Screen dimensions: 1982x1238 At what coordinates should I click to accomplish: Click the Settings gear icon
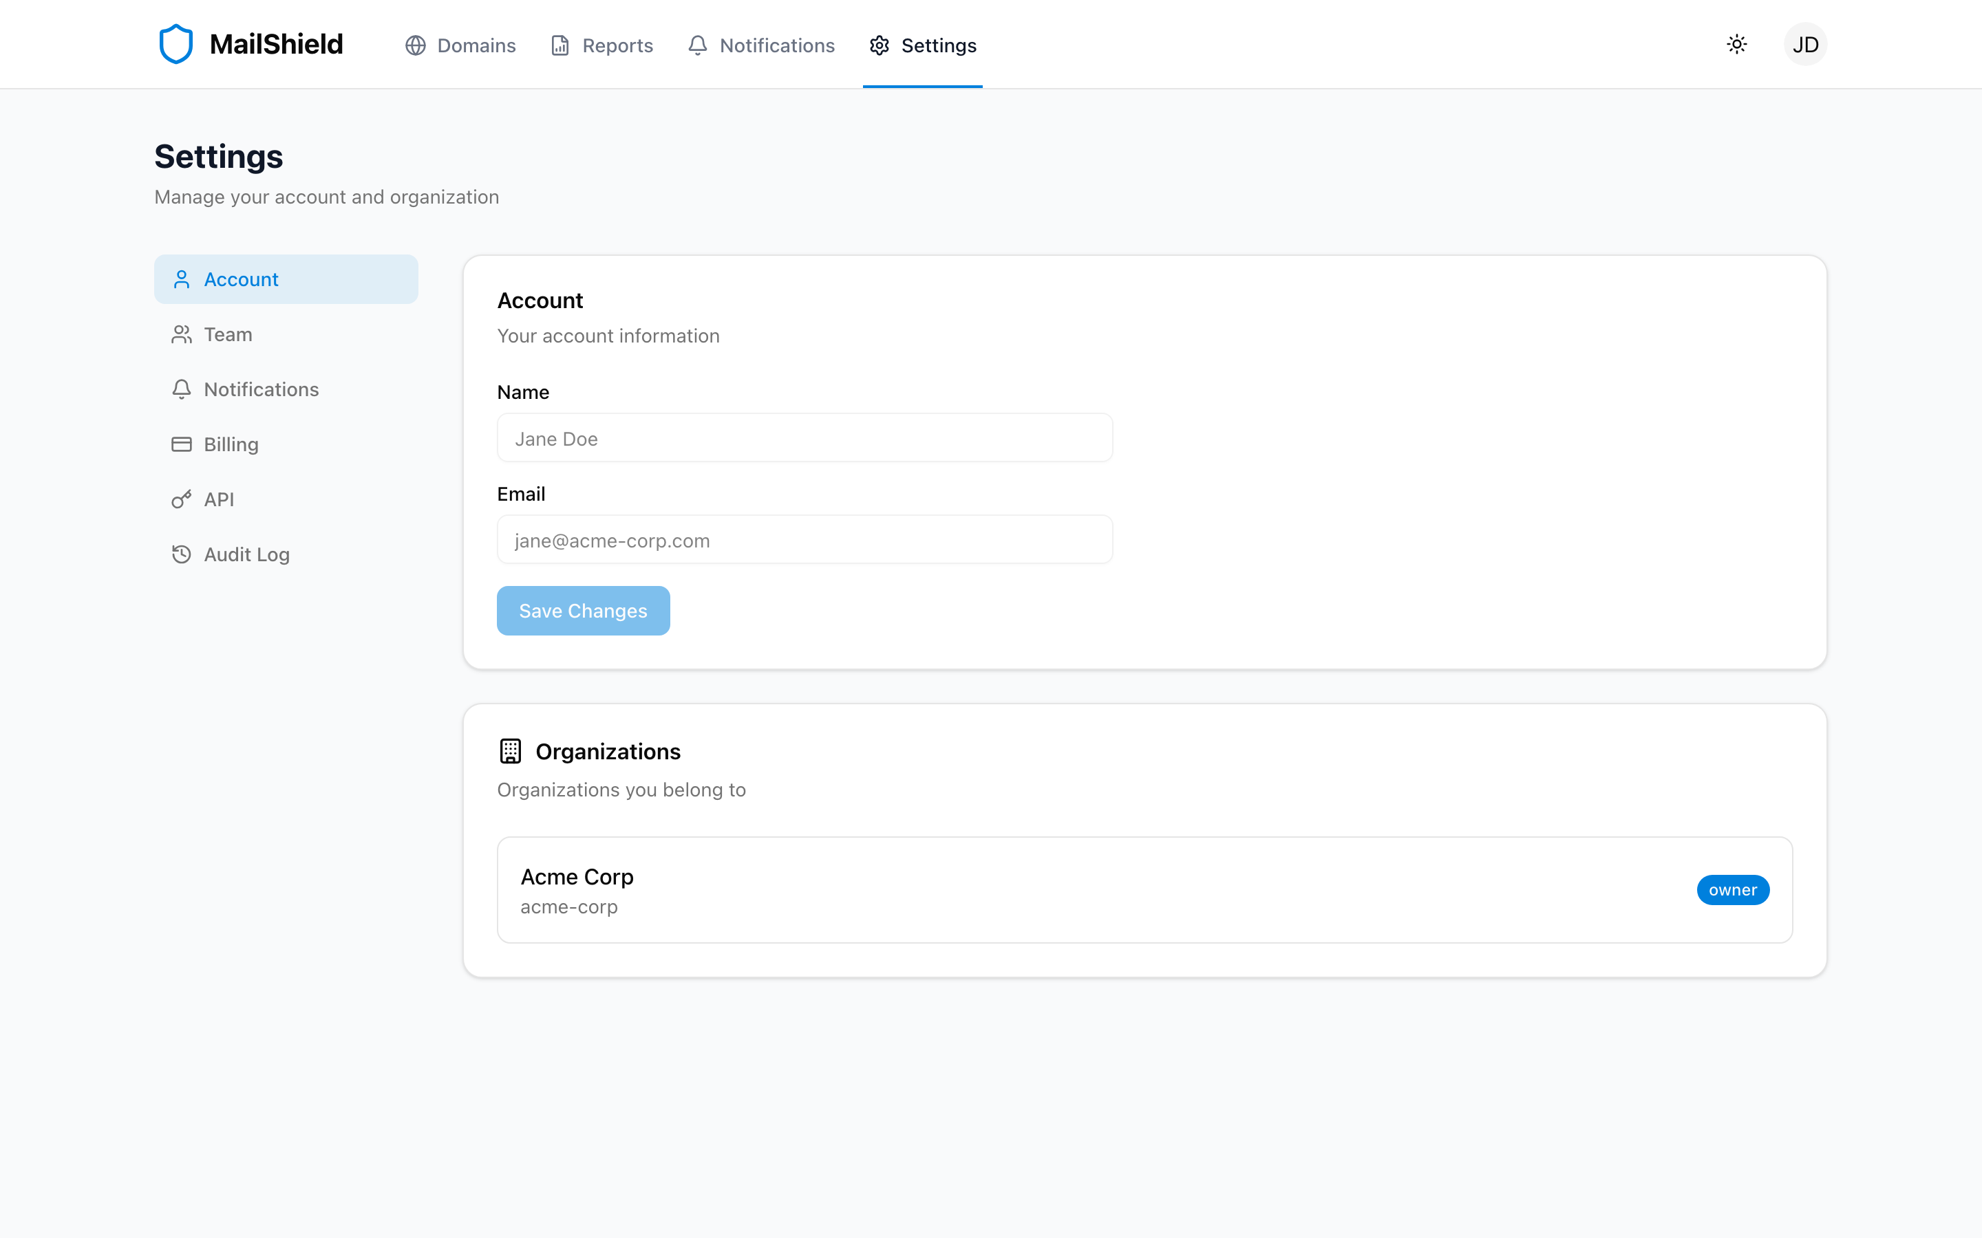pyautogui.click(x=879, y=46)
